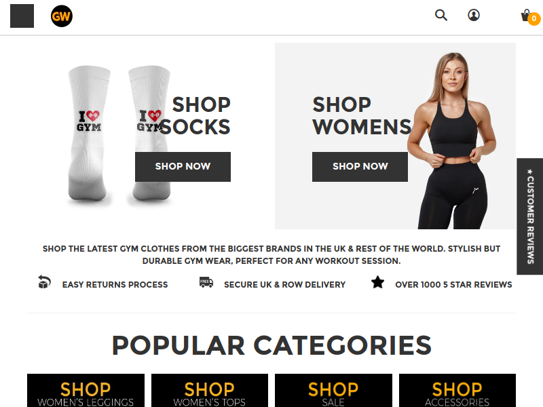Screen dimensions: 543x407
Task: Click the free delivery truck icon
Action: click(x=206, y=282)
